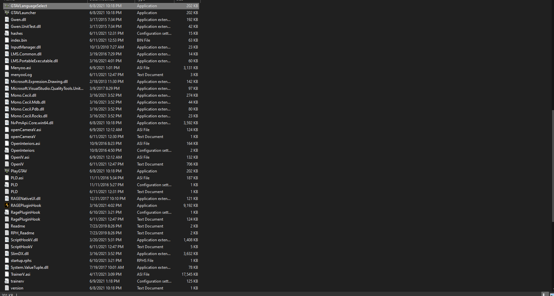Click the menyooLog text document icon
This screenshot has width=554, height=296.
7,75
